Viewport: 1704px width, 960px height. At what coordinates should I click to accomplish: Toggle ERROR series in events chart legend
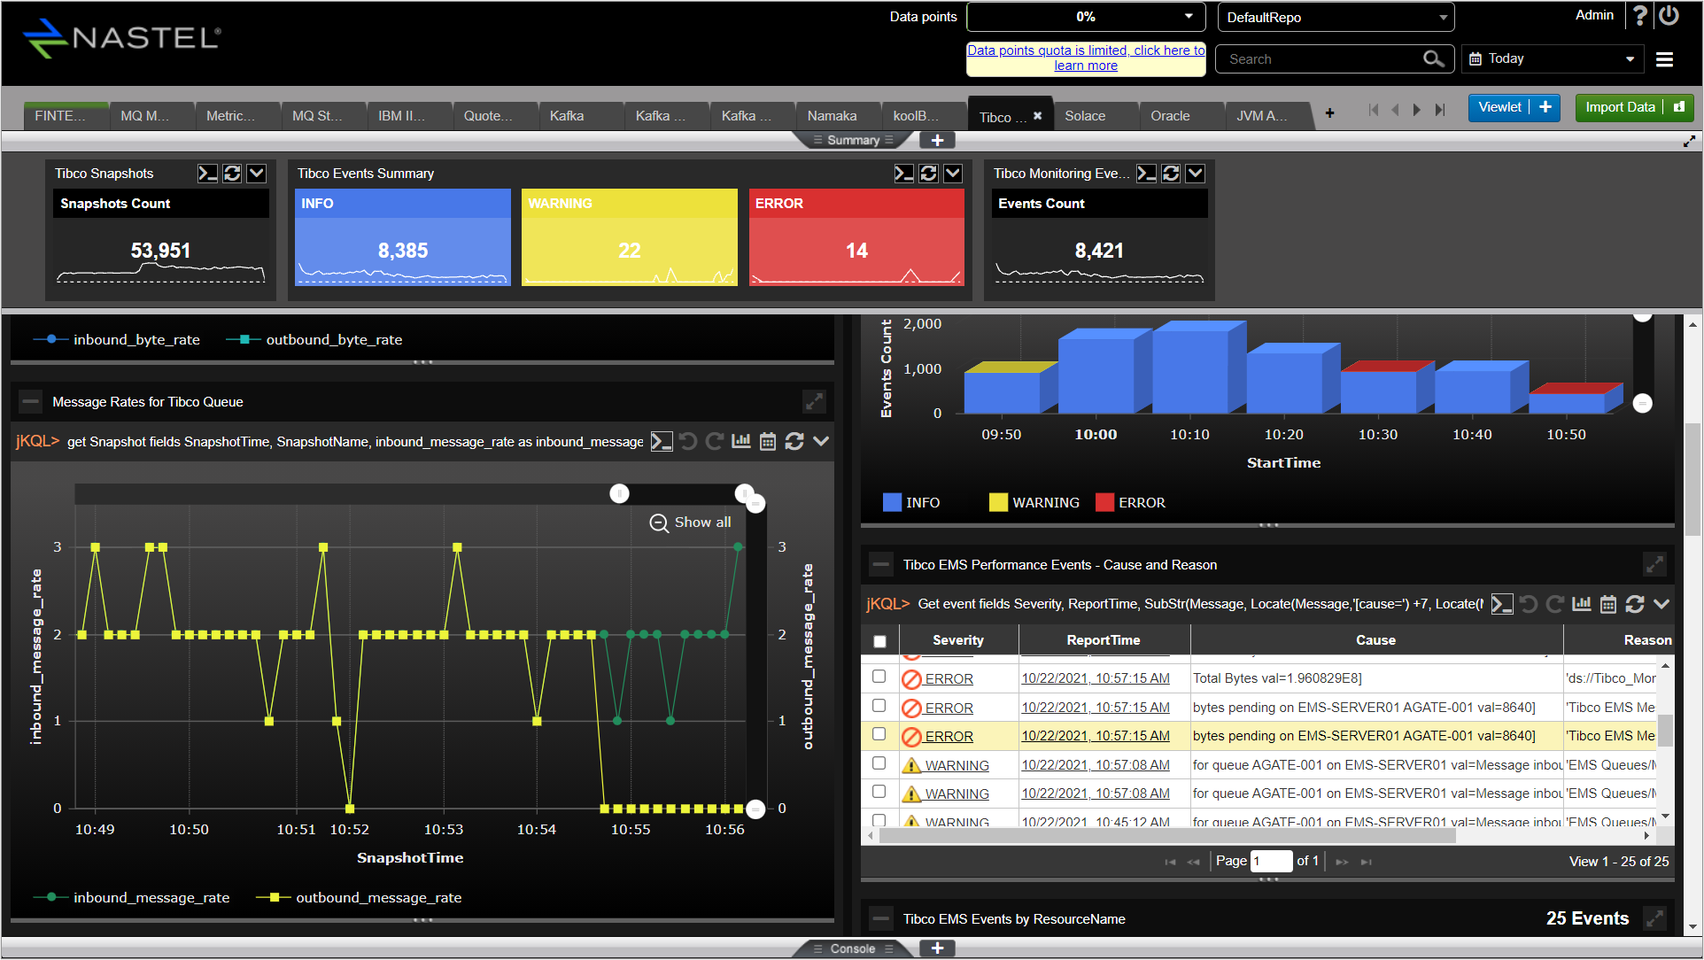click(x=1131, y=502)
